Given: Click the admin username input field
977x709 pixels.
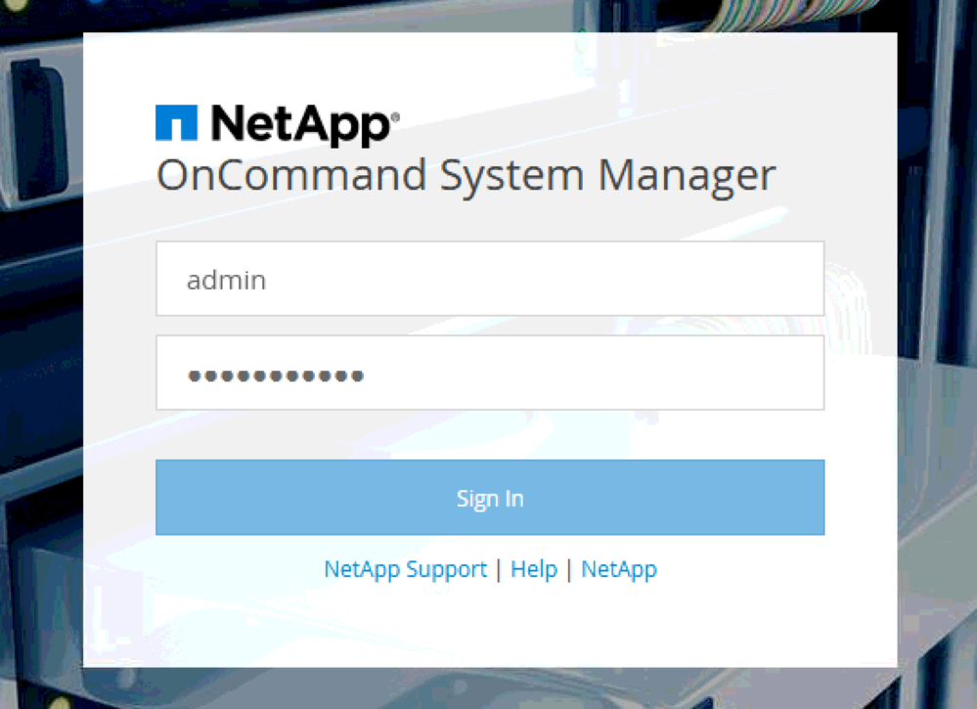Looking at the screenshot, I should (x=490, y=279).
